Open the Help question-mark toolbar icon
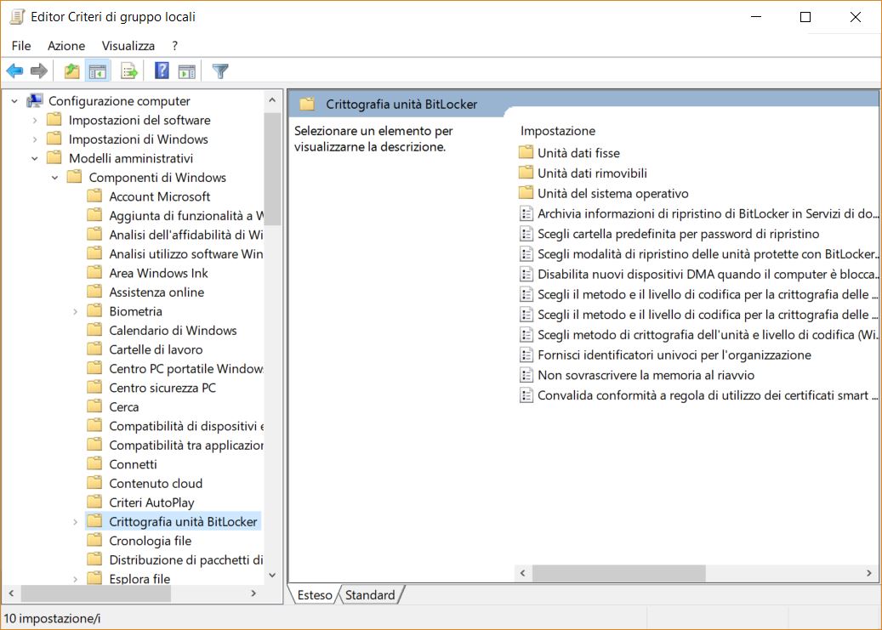Viewport: 882px width, 630px height. [162, 71]
